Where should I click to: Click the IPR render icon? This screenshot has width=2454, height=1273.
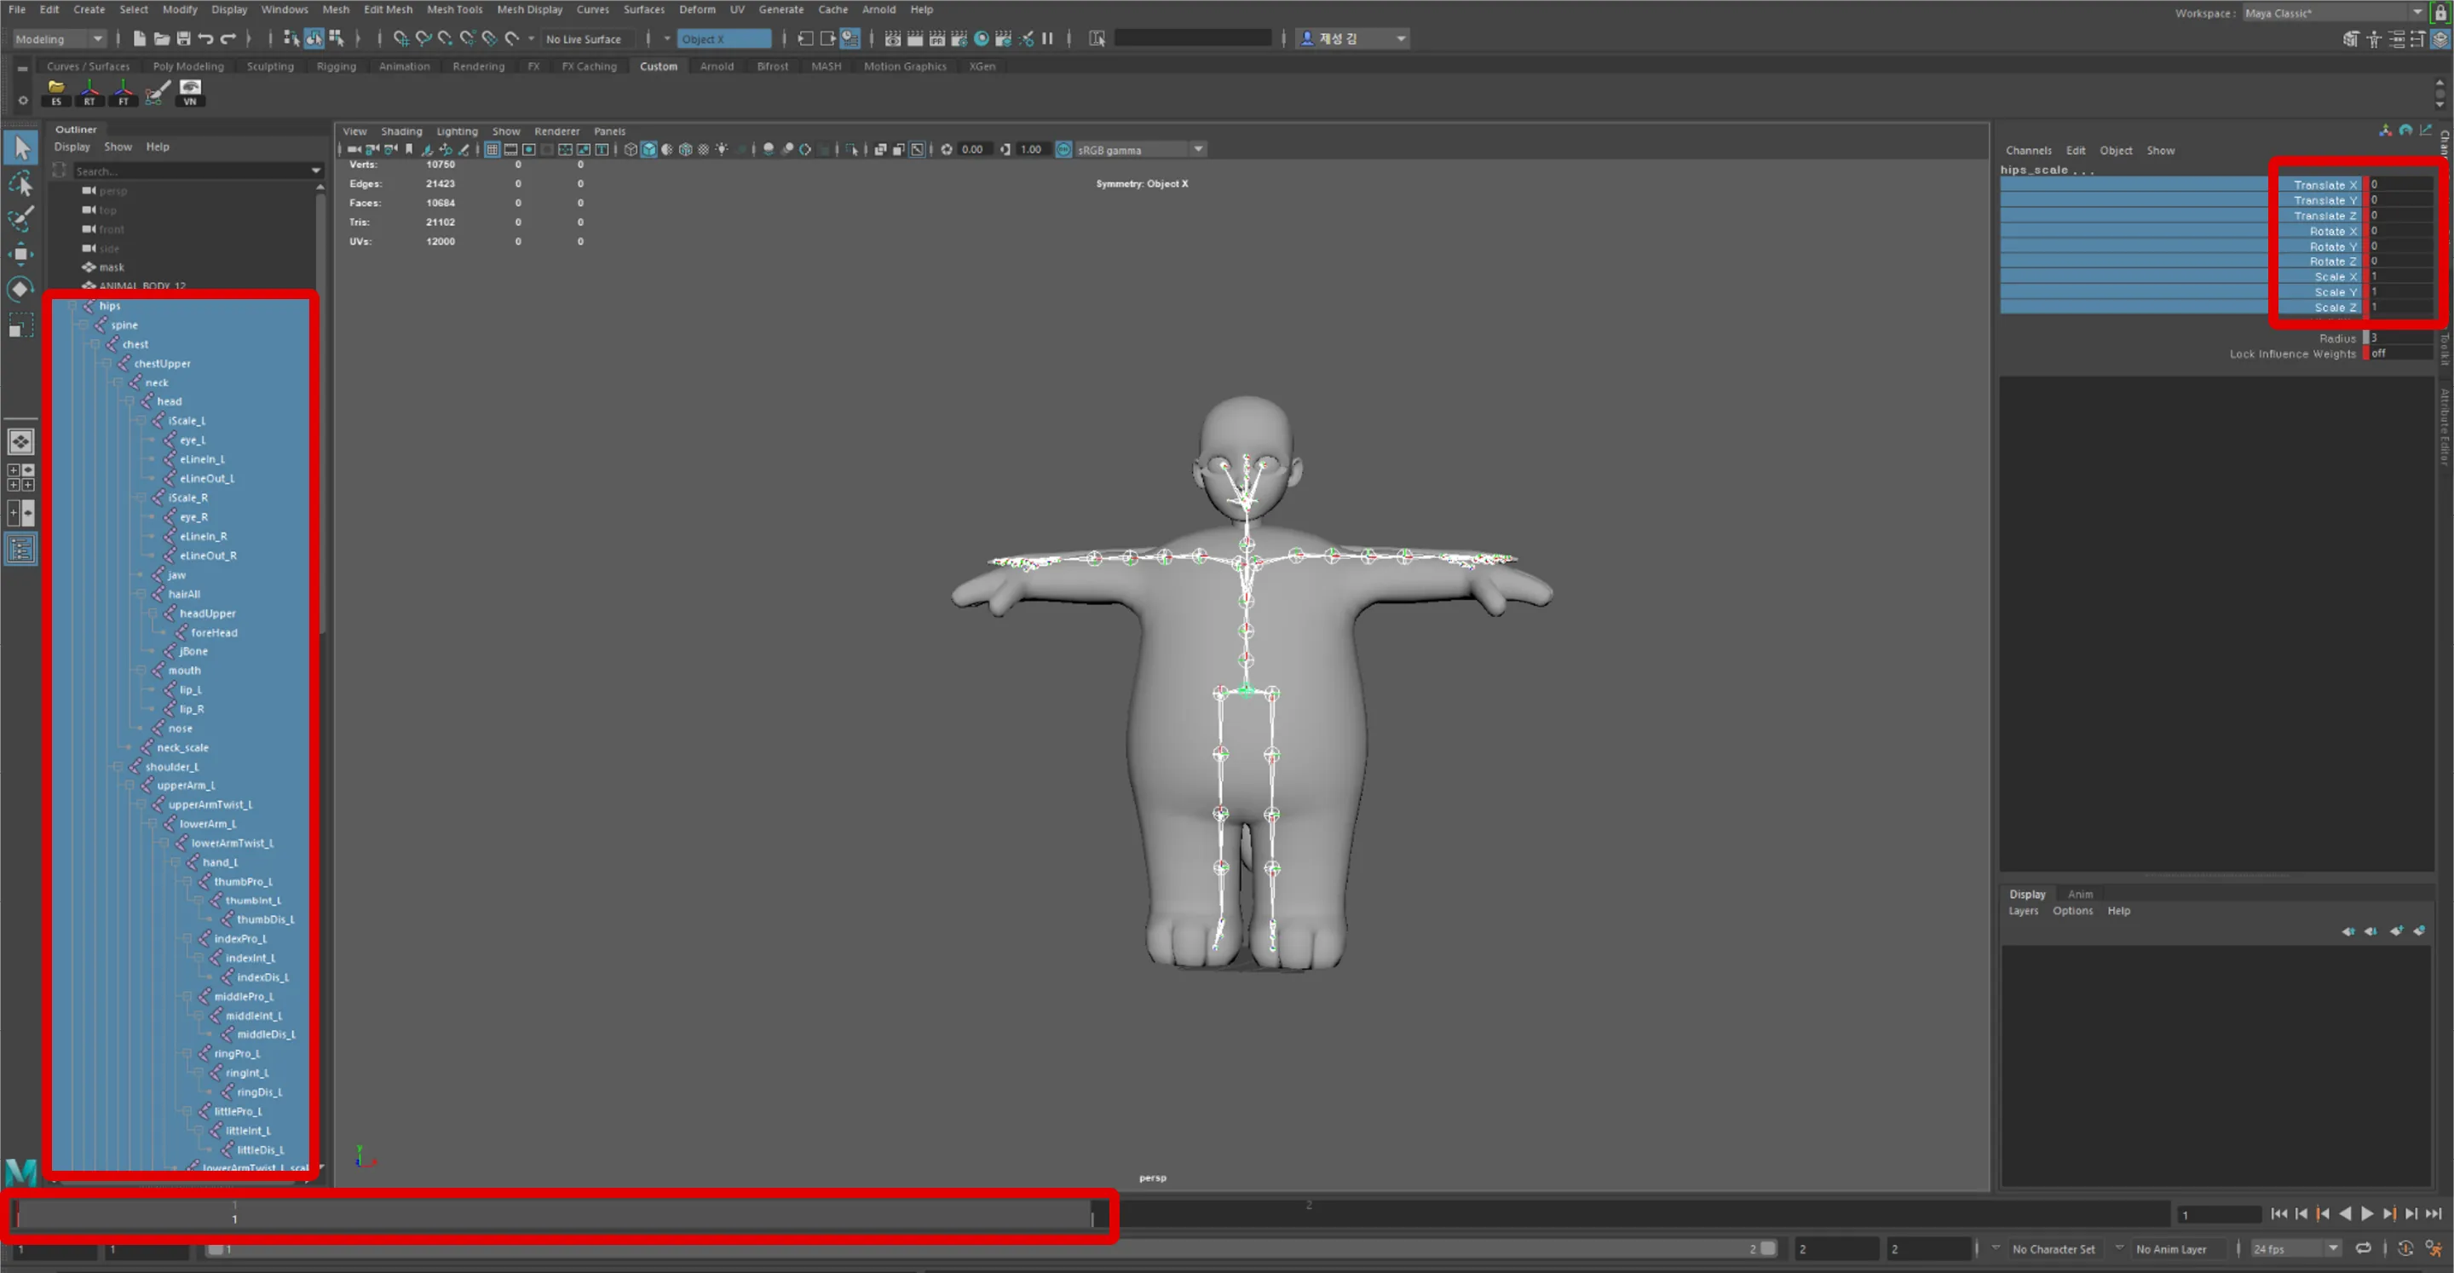click(937, 38)
